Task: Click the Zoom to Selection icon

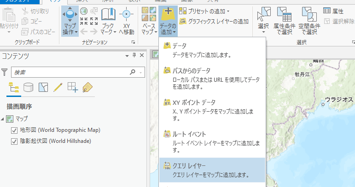Action: pos(94,11)
